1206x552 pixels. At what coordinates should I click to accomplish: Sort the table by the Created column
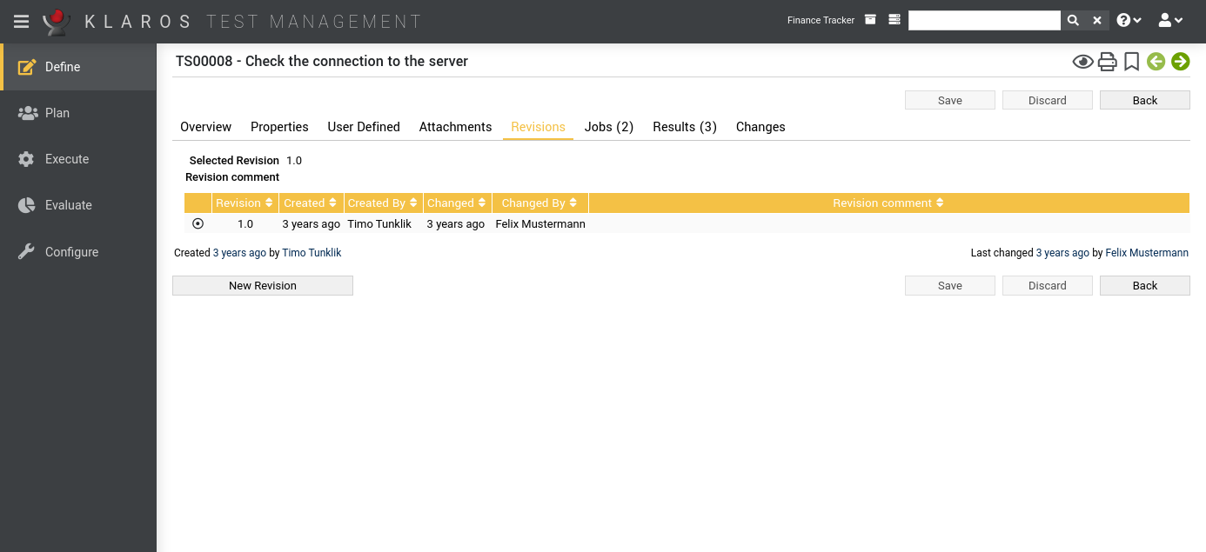[x=311, y=202]
